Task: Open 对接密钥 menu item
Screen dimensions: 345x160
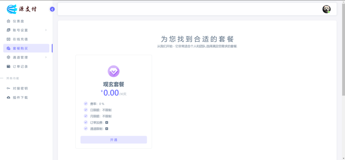Action: 26,89
